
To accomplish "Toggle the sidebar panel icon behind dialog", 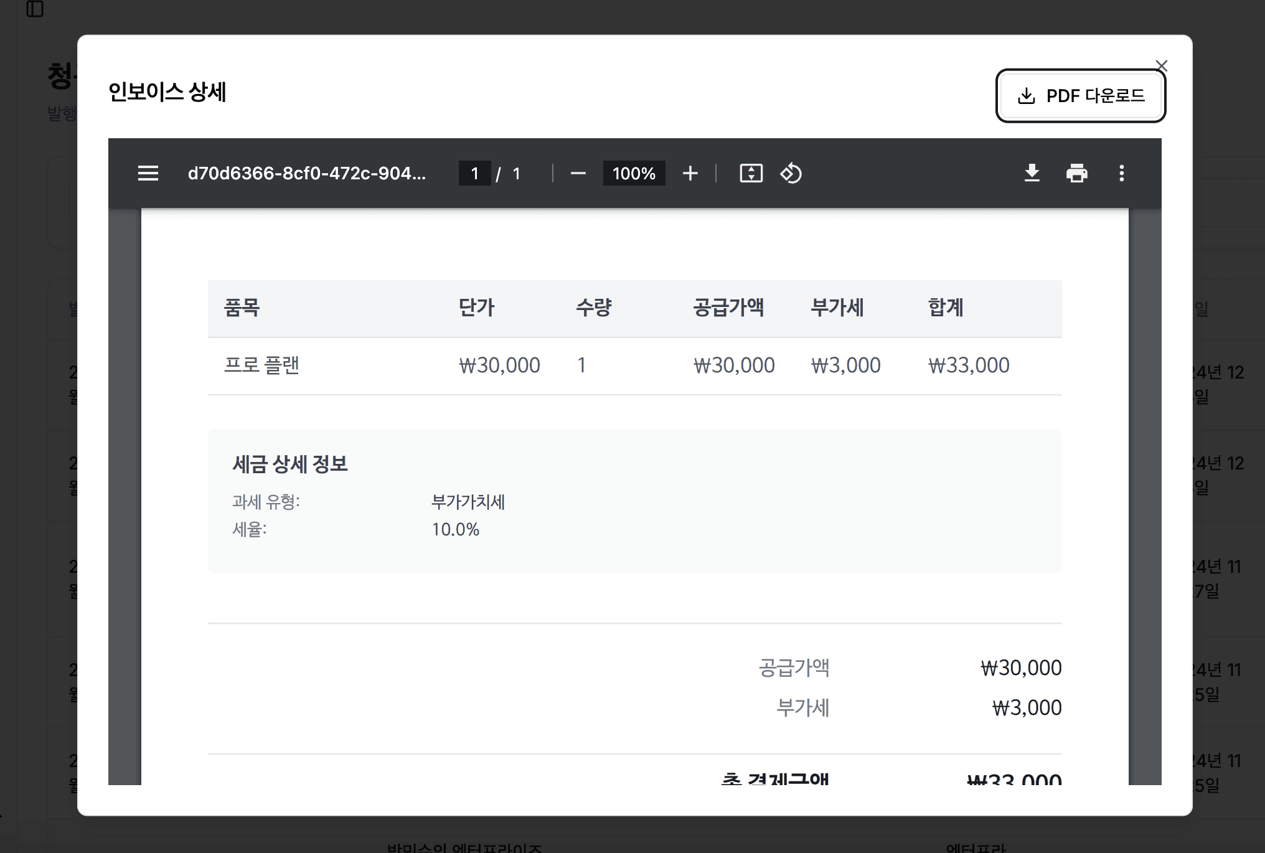I will pyautogui.click(x=35, y=9).
